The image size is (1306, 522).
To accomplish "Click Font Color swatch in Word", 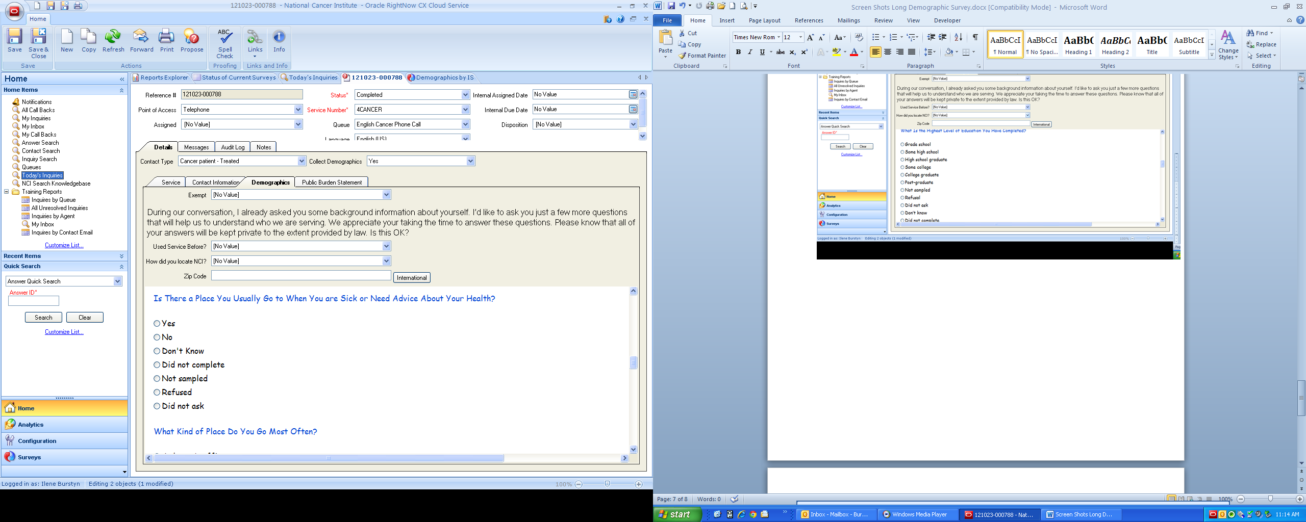I will click(x=853, y=52).
